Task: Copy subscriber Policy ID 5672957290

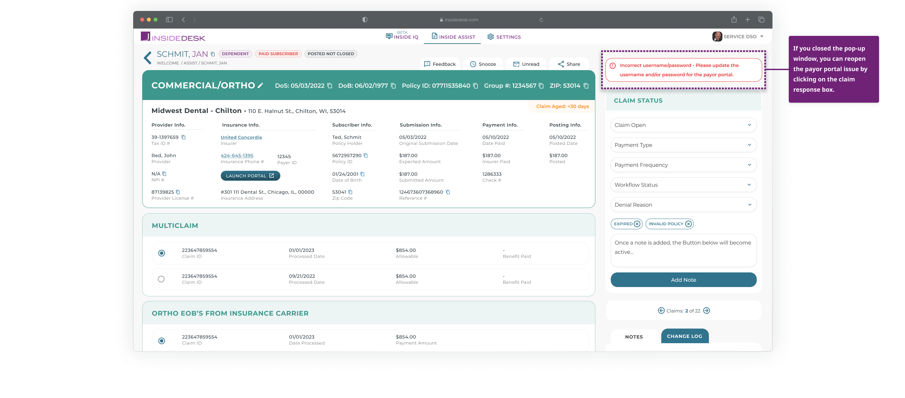Action: click(x=365, y=155)
